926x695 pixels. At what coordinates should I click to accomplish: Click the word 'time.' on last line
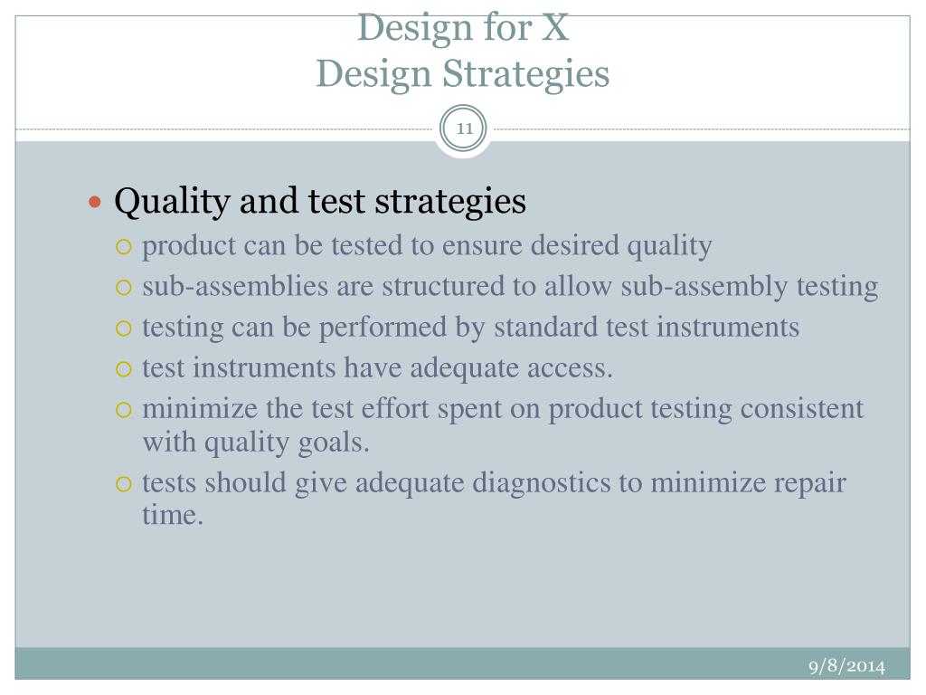173,515
